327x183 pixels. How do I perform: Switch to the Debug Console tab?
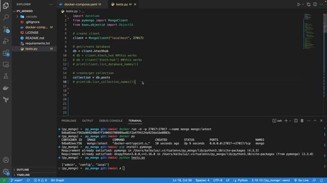coord(111,121)
